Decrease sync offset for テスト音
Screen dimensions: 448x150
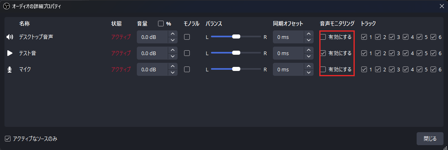tap(308, 56)
